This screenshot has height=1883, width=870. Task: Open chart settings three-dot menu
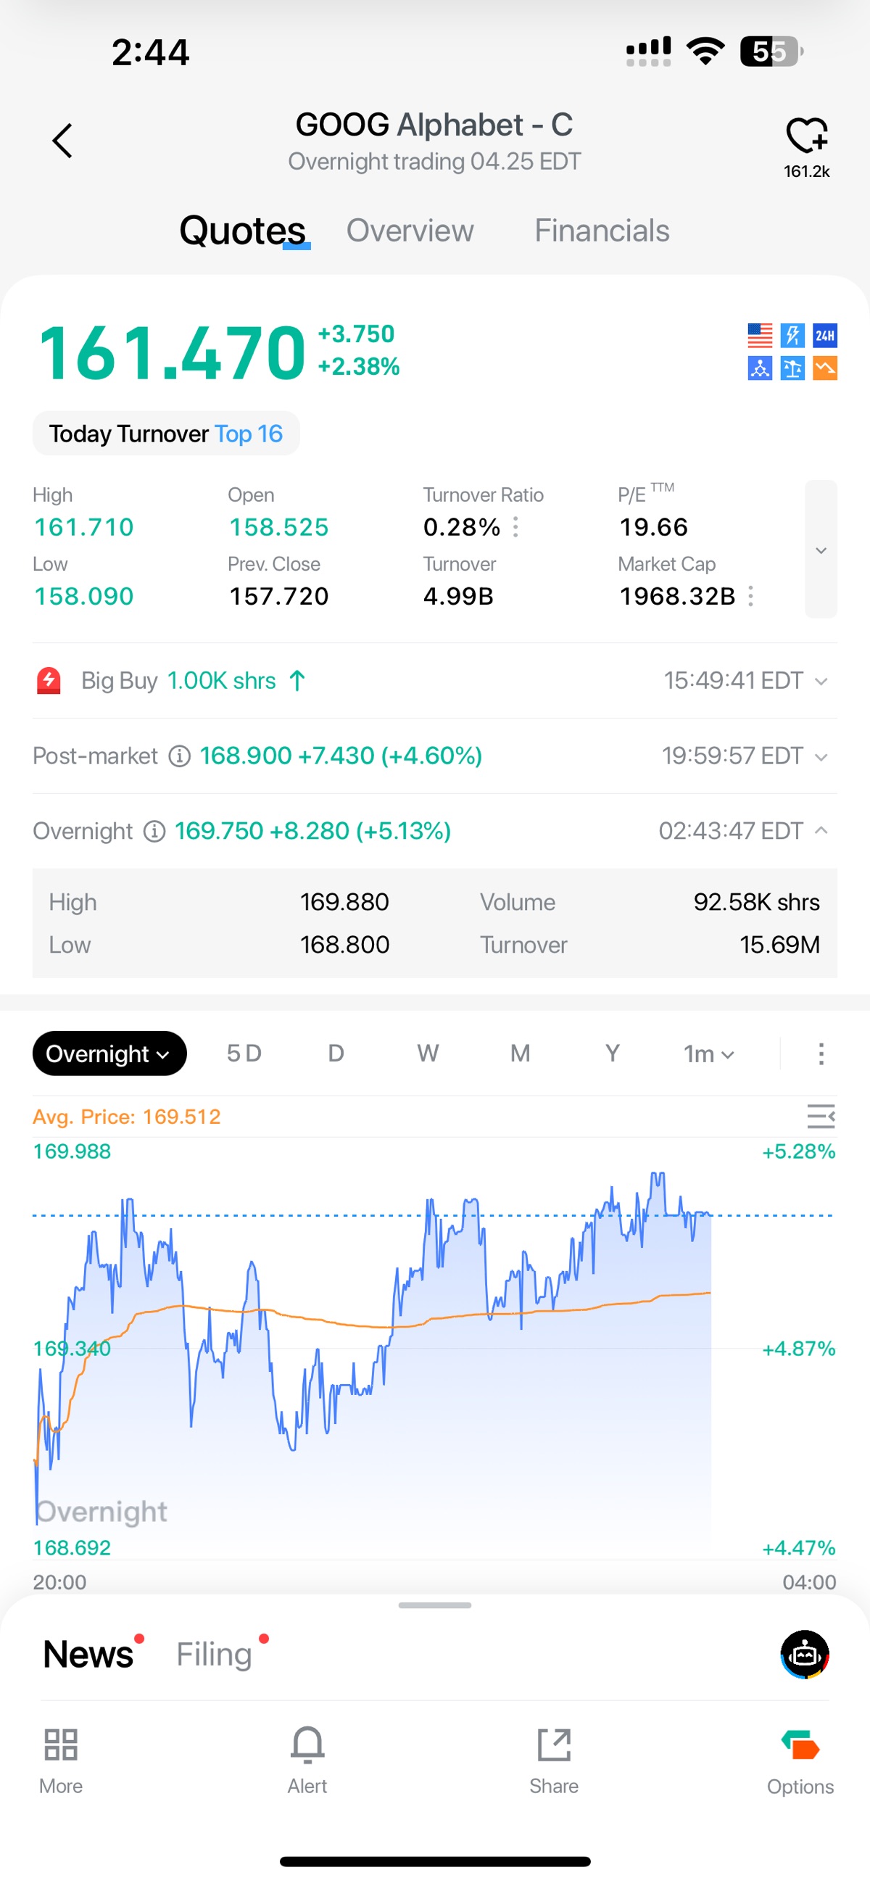point(821,1054)
